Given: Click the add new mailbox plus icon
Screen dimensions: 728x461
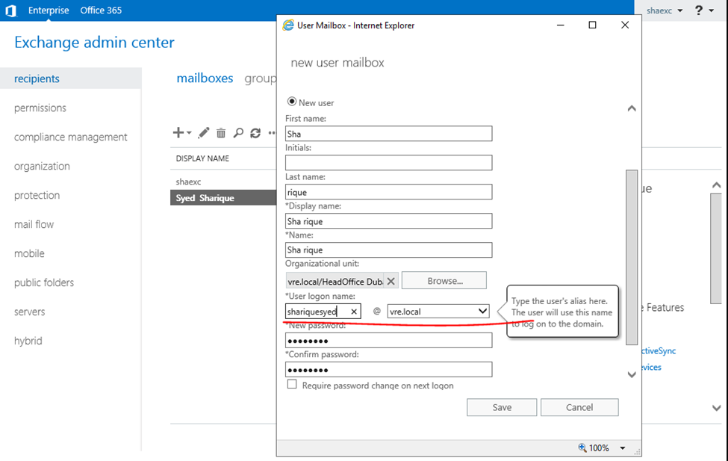Looking at the screenshot, I should tap(178, 133).
